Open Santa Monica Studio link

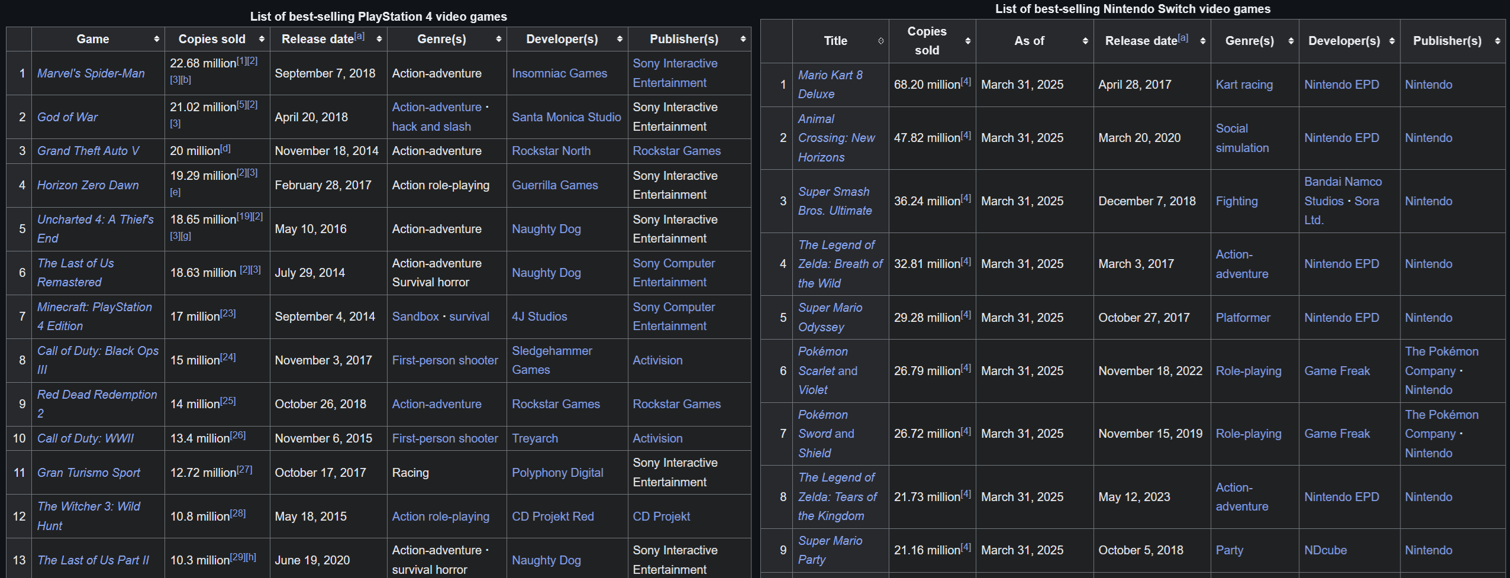[x=566, y=117]
